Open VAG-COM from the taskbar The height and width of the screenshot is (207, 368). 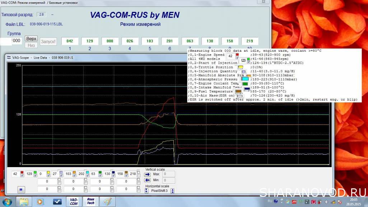click(74, 202)
